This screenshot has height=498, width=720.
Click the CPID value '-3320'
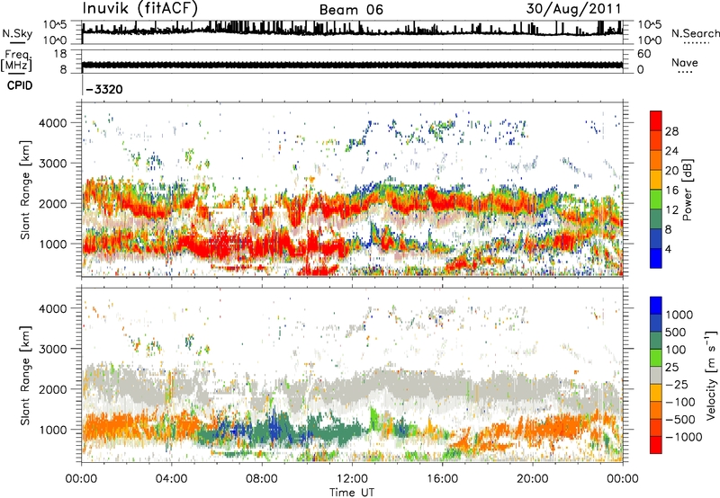[104, 89]
